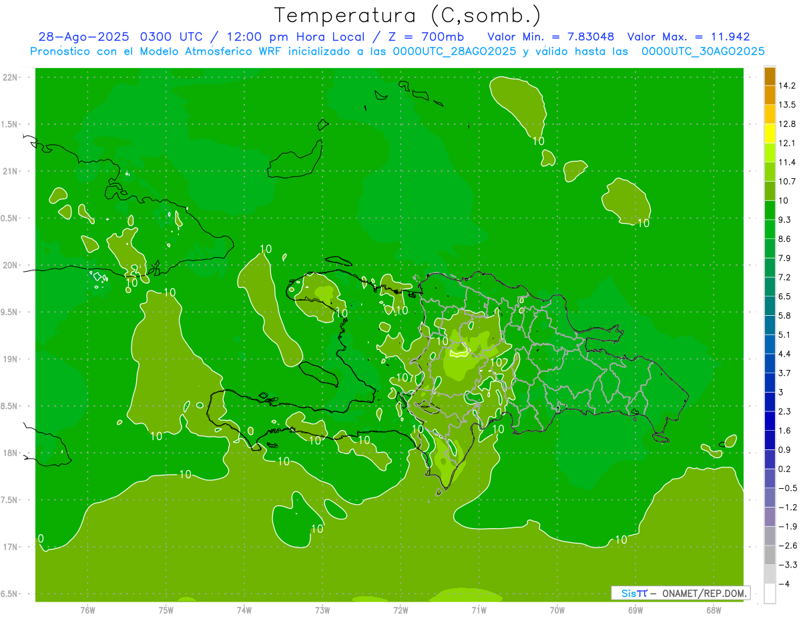Click the "7.9" legend value
The width and height of the screenshot is (801, 619).
tap(785, 258)
